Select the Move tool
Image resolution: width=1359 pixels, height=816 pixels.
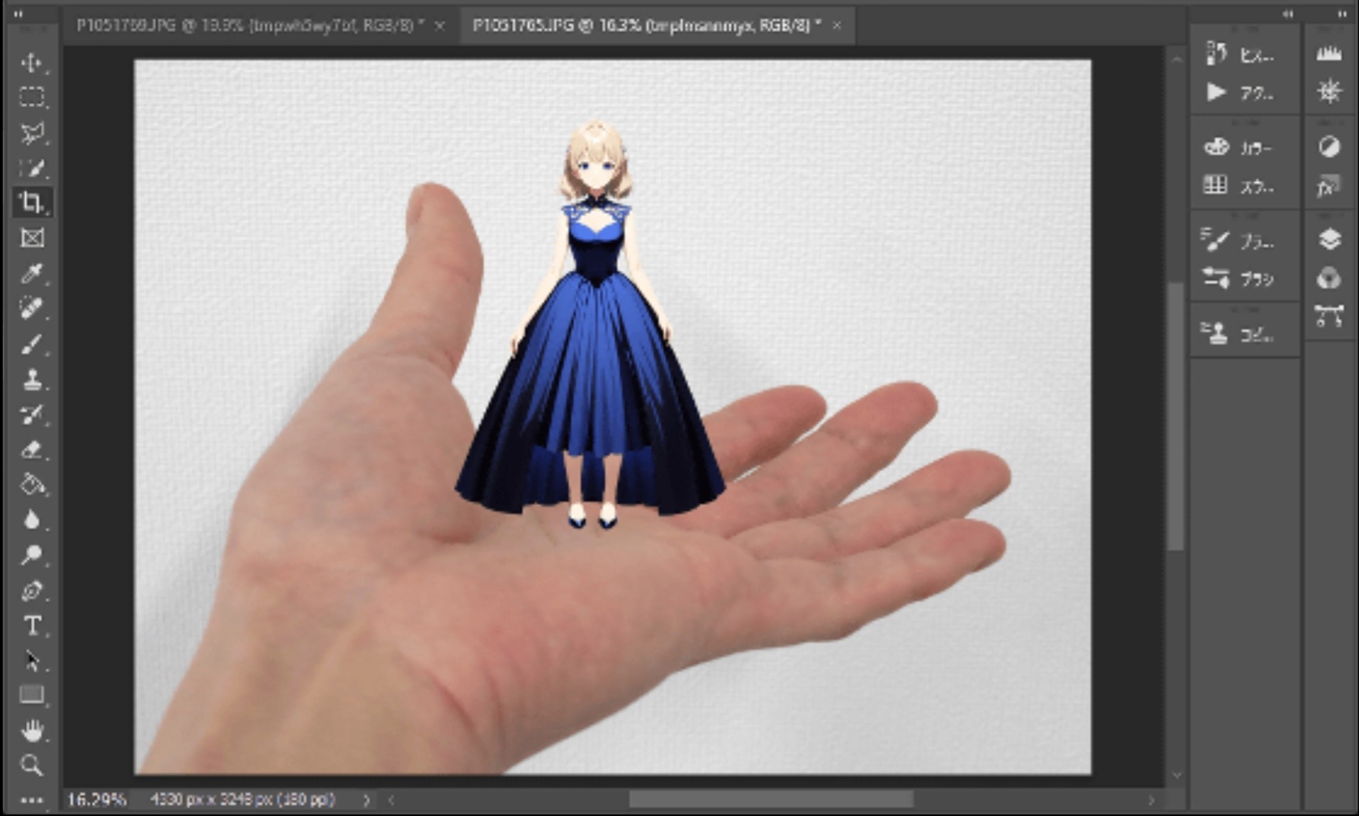click(31, 63)
